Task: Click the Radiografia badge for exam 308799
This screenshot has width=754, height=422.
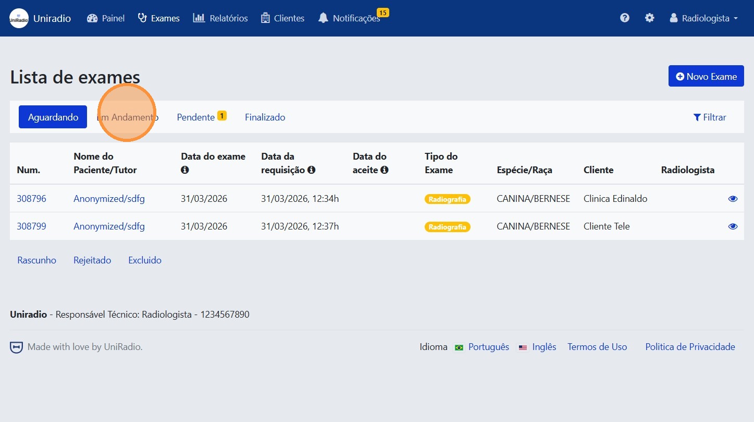Action: click(447, 227)
